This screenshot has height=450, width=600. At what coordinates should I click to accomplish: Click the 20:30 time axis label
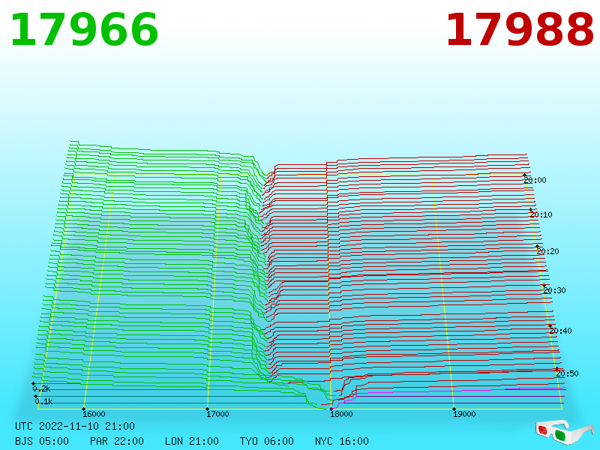click(x=554, y=290)
